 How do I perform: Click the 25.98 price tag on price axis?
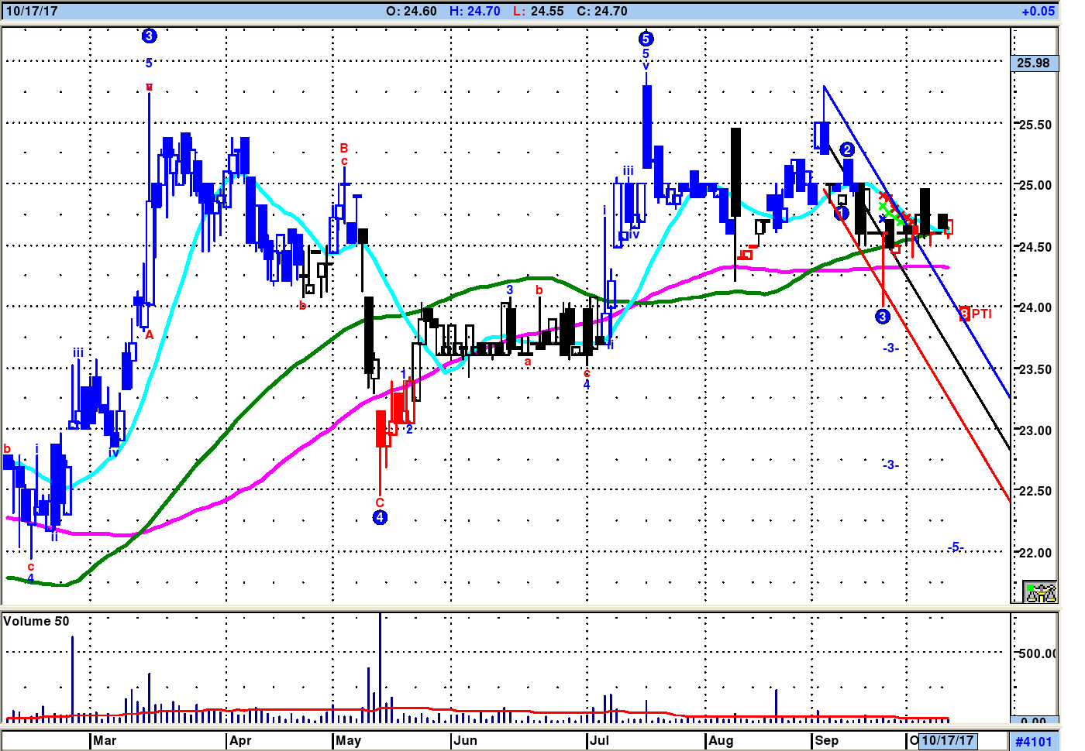pyautogui.click(x=1034, y=63)
